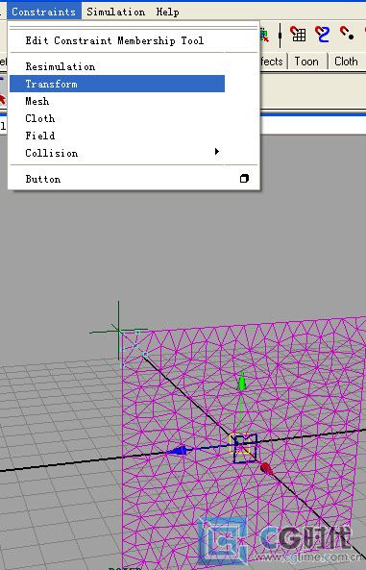366x570 pixels.
Task: Choose the Mesh constraint entry
Action: pyautogui.click(x=117, y=101)
